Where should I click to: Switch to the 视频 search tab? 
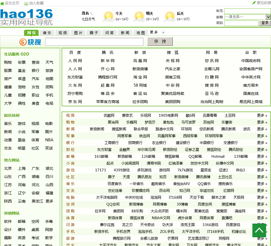[63, 33]
